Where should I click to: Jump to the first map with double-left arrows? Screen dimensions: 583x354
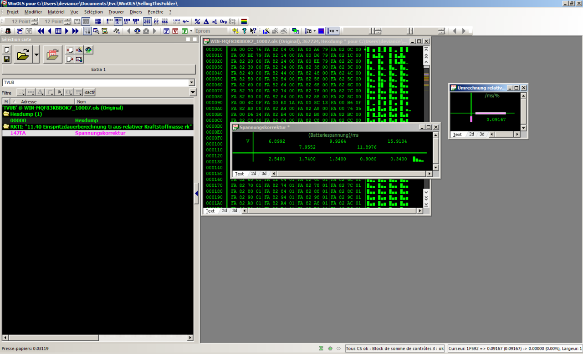[x=41, y=31]
